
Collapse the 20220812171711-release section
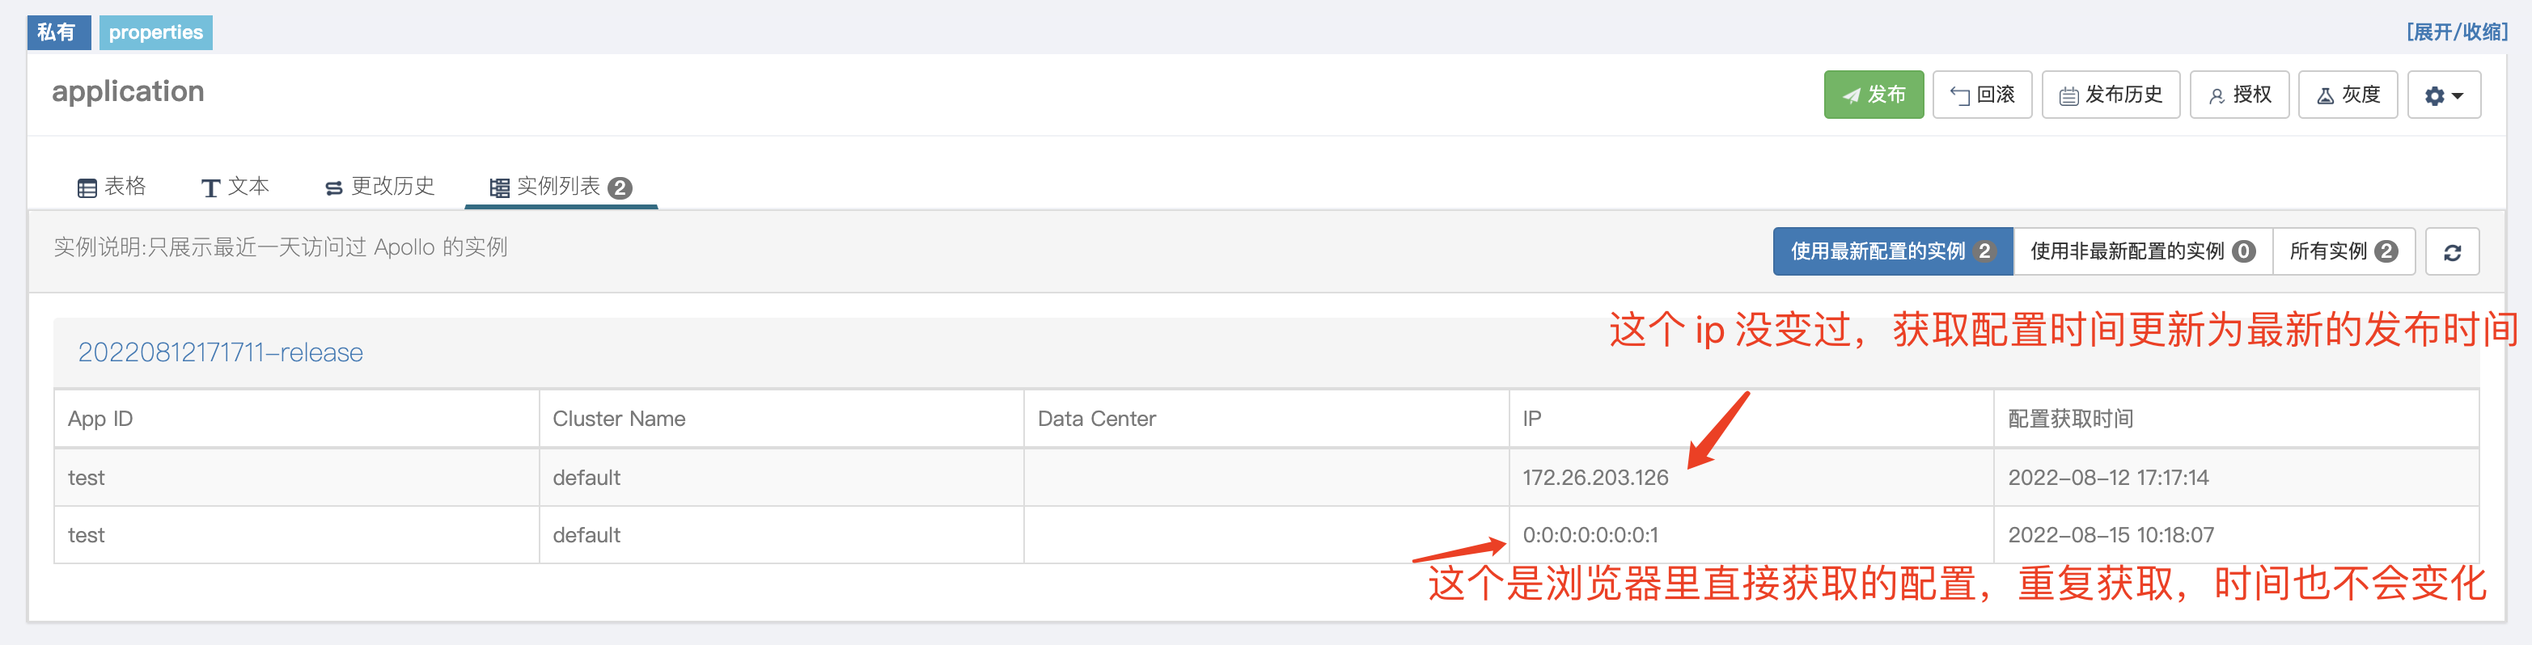pos(220,352)
